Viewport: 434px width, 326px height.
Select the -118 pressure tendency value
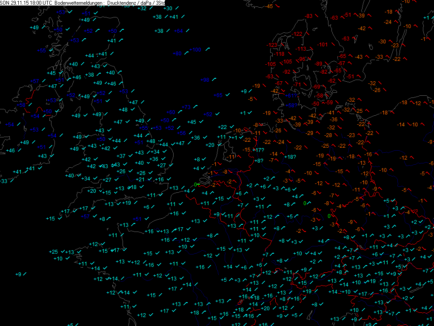click(278, 54)
